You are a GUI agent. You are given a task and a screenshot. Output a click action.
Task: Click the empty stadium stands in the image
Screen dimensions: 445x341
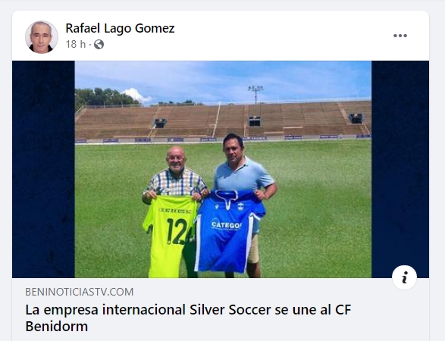click(223, 120)
